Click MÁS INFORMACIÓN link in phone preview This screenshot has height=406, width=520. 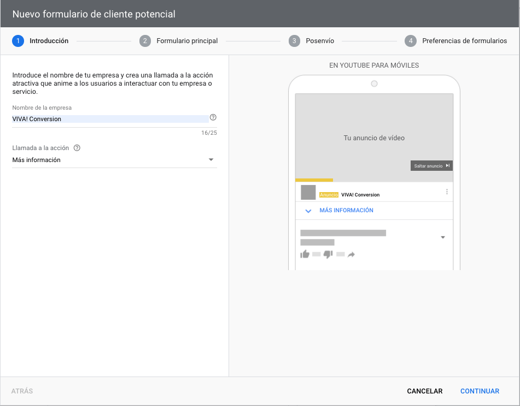[x=346, y=211]
